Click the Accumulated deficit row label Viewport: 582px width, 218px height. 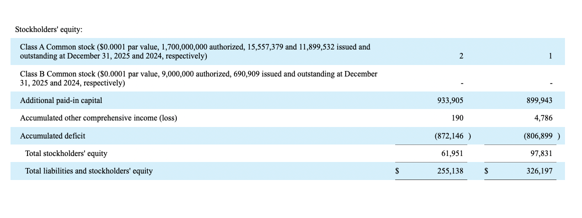coord(53,136)
